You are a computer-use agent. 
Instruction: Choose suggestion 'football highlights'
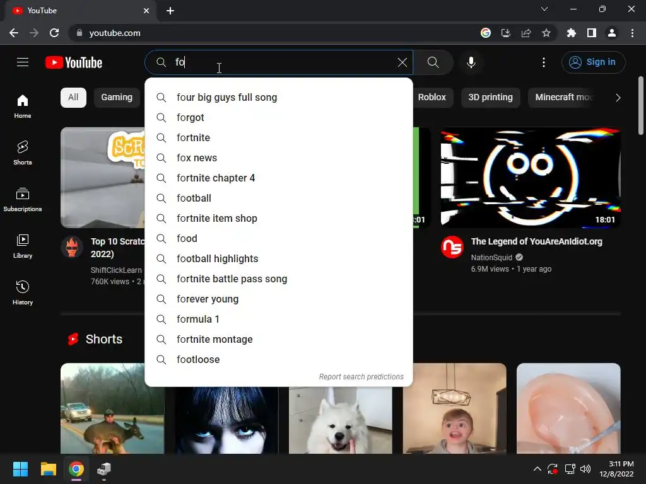point(278,259)
